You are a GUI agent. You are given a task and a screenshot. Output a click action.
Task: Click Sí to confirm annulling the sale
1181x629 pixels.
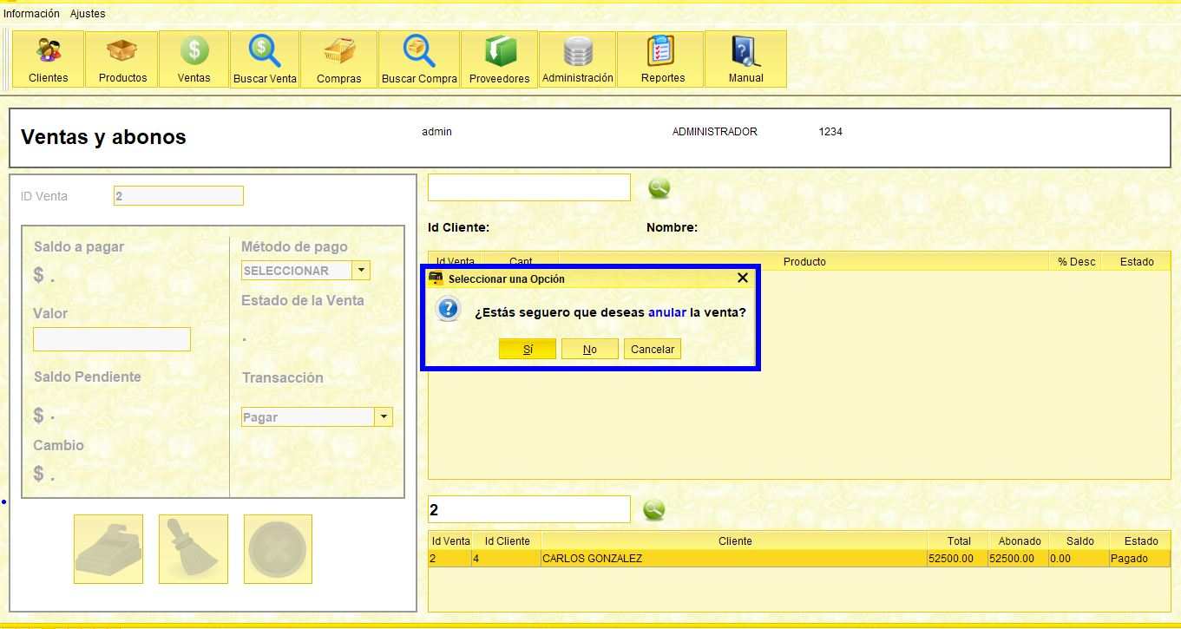[527, 348]
